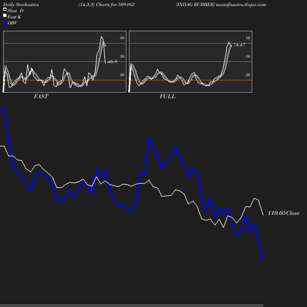Screen dimensions: 307x307
Task: Select the 'Daily Stochastics' title text
Action: [21, 5]
